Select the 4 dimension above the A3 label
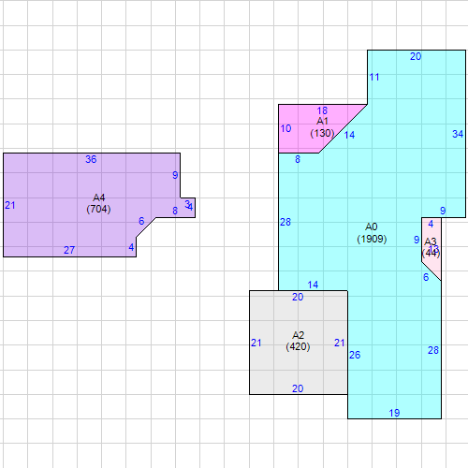The image size is (468, 468). pos(431,224)
